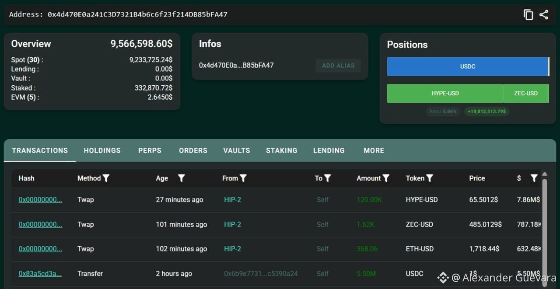
Task: Click the 5.50M amount cell
Action: point(366,274)
